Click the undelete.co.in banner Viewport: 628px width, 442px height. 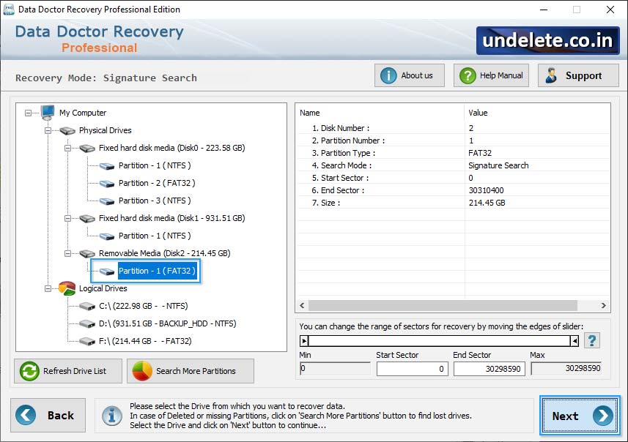pos(546,40)
